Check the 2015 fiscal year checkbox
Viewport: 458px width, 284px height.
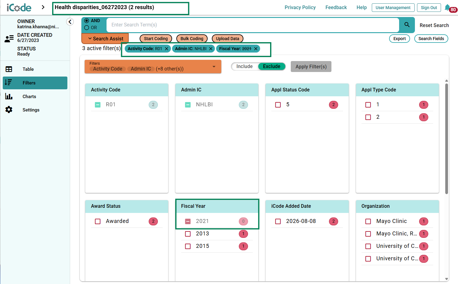tap(188, 246)
